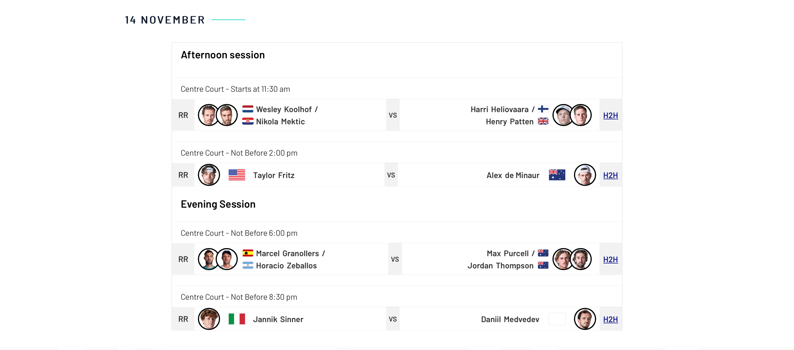Click the Italian flag beside Jannik Sinner
794x350 pixels.
[237, 319]
